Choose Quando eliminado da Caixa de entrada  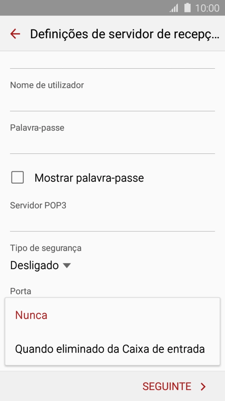pos(110,349)
